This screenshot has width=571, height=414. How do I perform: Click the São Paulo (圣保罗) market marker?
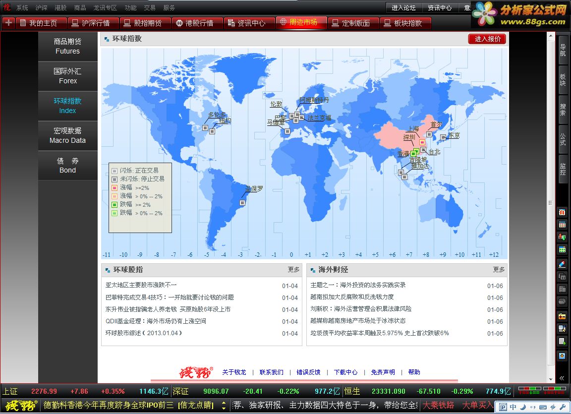242,203
